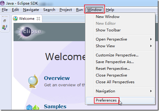Expand the Show View submenu
Screen dimensions: 159x111
120,46
